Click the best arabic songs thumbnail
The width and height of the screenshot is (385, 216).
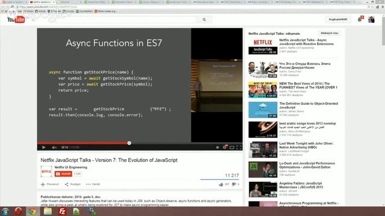pyautogui.click(x=263, y=130)
